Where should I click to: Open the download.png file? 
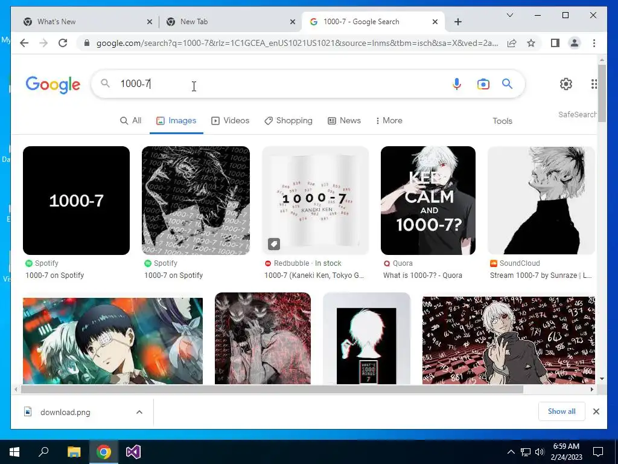65,412
